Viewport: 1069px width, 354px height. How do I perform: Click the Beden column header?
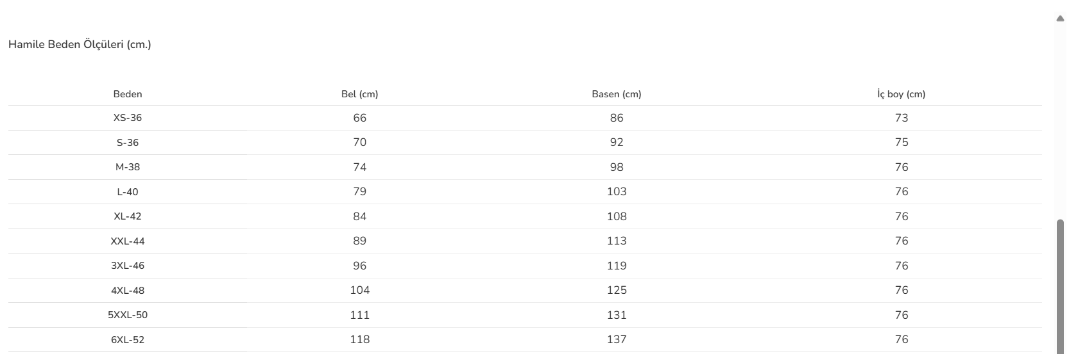[x=128, y=94]
